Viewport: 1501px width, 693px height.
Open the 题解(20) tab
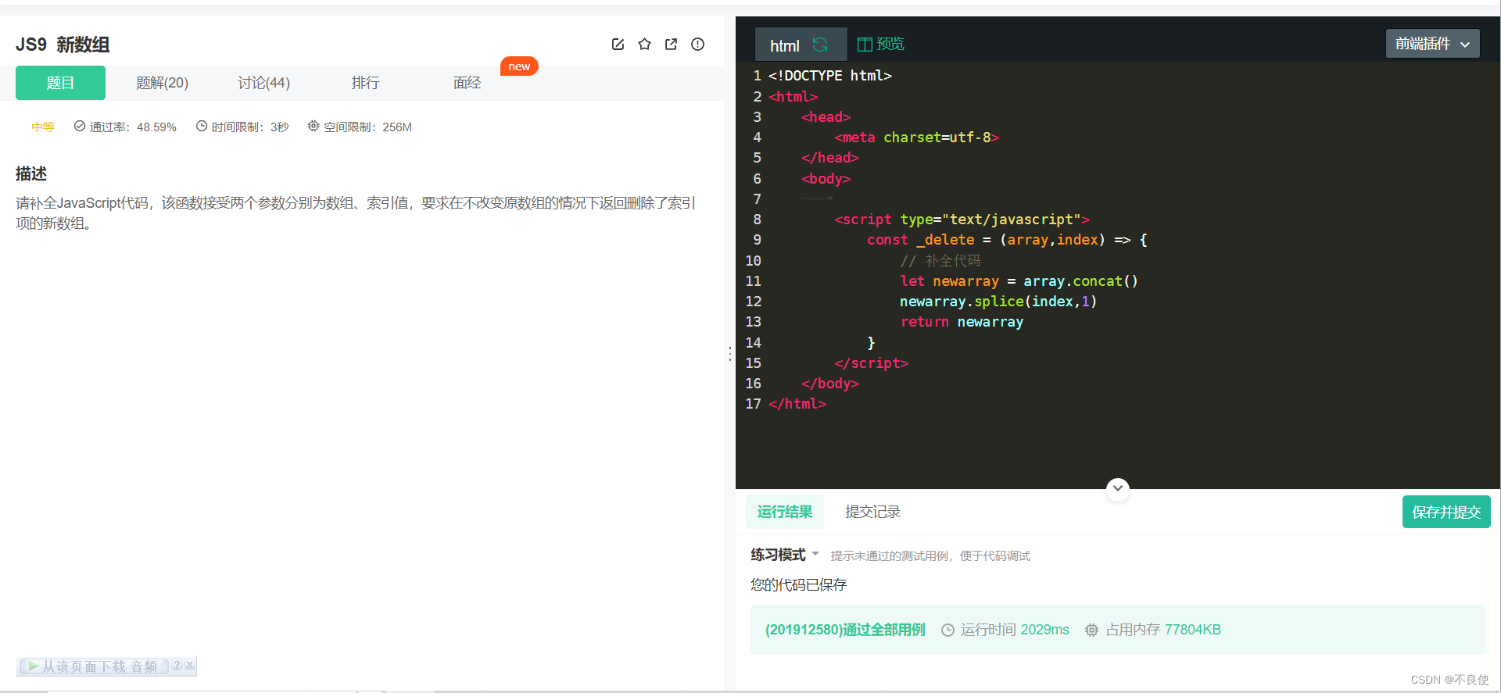pyautogui.click(x=162, y=83)
